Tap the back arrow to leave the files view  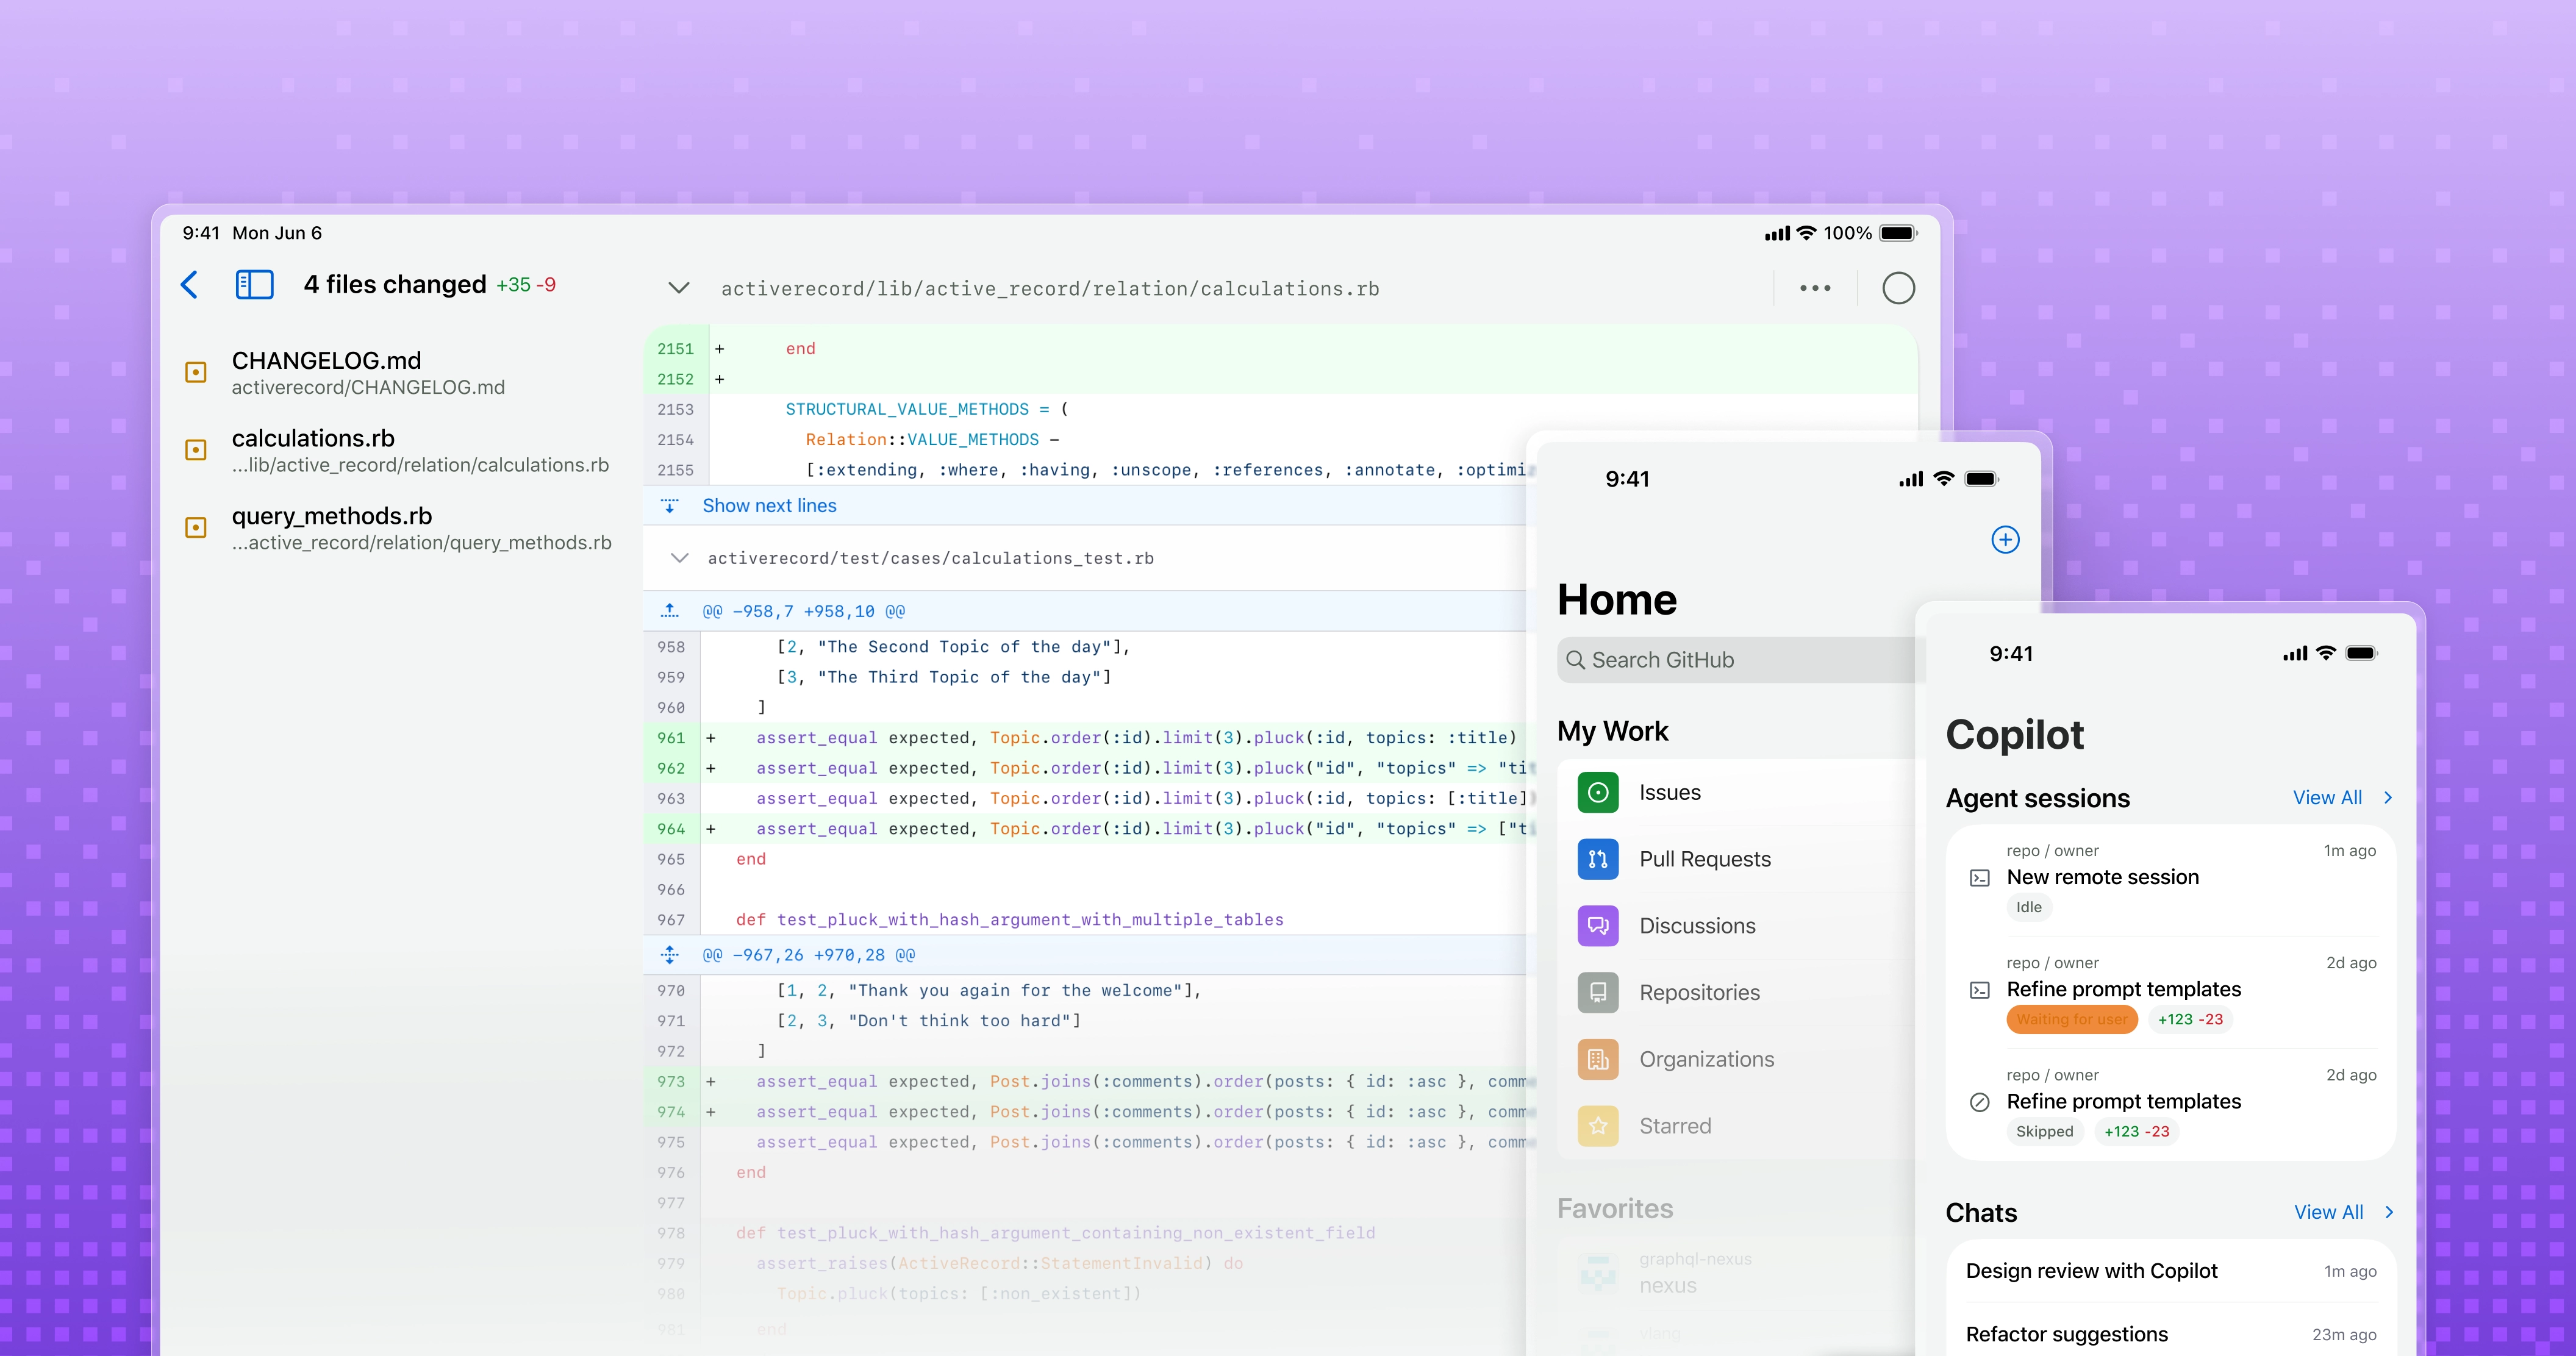point(190,285)
